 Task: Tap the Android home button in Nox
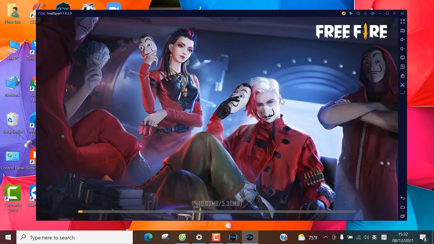[x=402, y=207]
